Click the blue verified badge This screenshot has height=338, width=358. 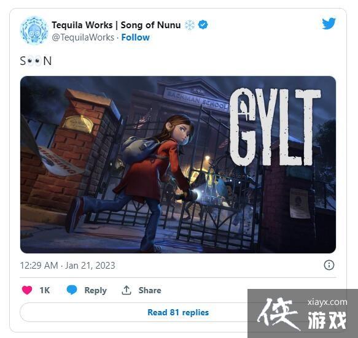coord(203,25)
